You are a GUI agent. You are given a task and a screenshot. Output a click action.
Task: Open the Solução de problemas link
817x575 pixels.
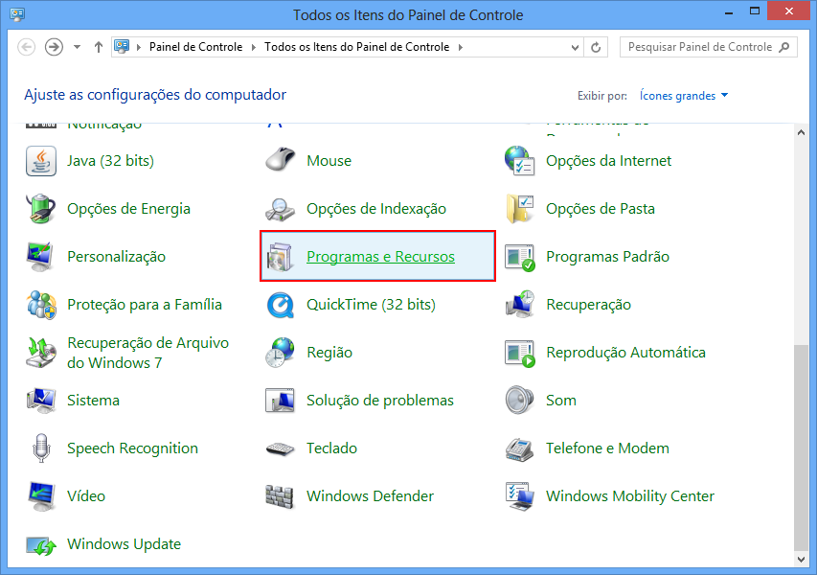(x=380, y=401)
